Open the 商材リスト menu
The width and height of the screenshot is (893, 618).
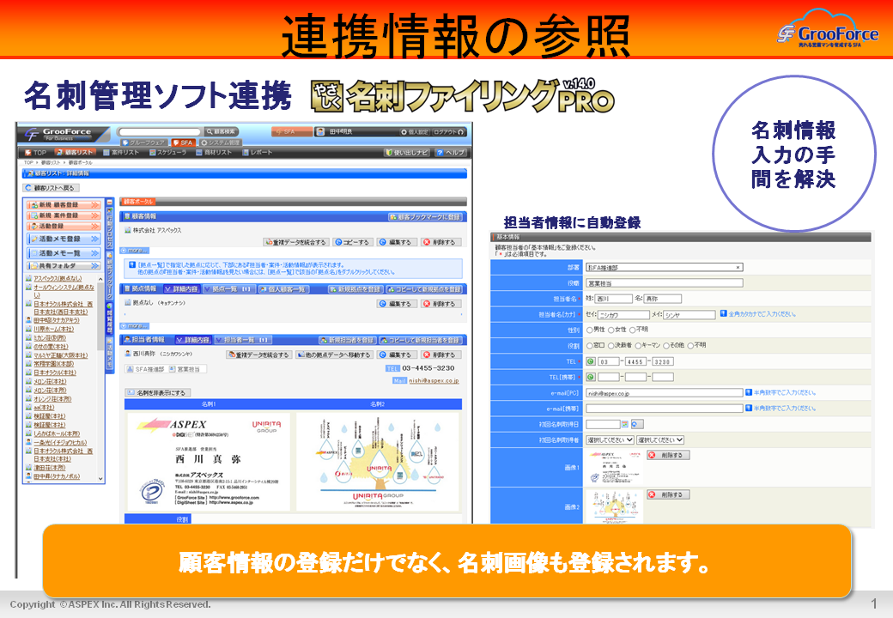click(x=214, y=153)
